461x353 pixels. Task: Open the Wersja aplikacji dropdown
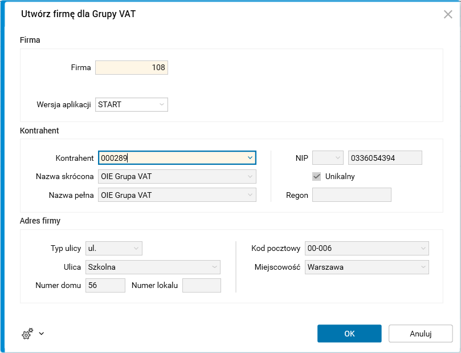point(162,104)
